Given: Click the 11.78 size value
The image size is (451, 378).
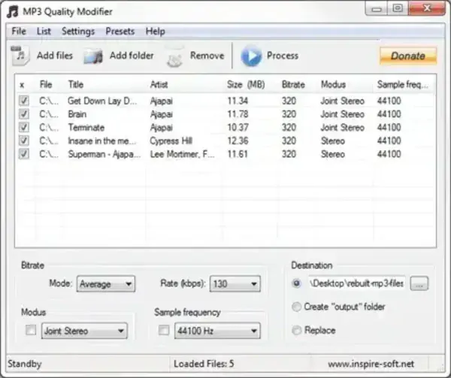Looking at the screenshot, I should point(238,114).
